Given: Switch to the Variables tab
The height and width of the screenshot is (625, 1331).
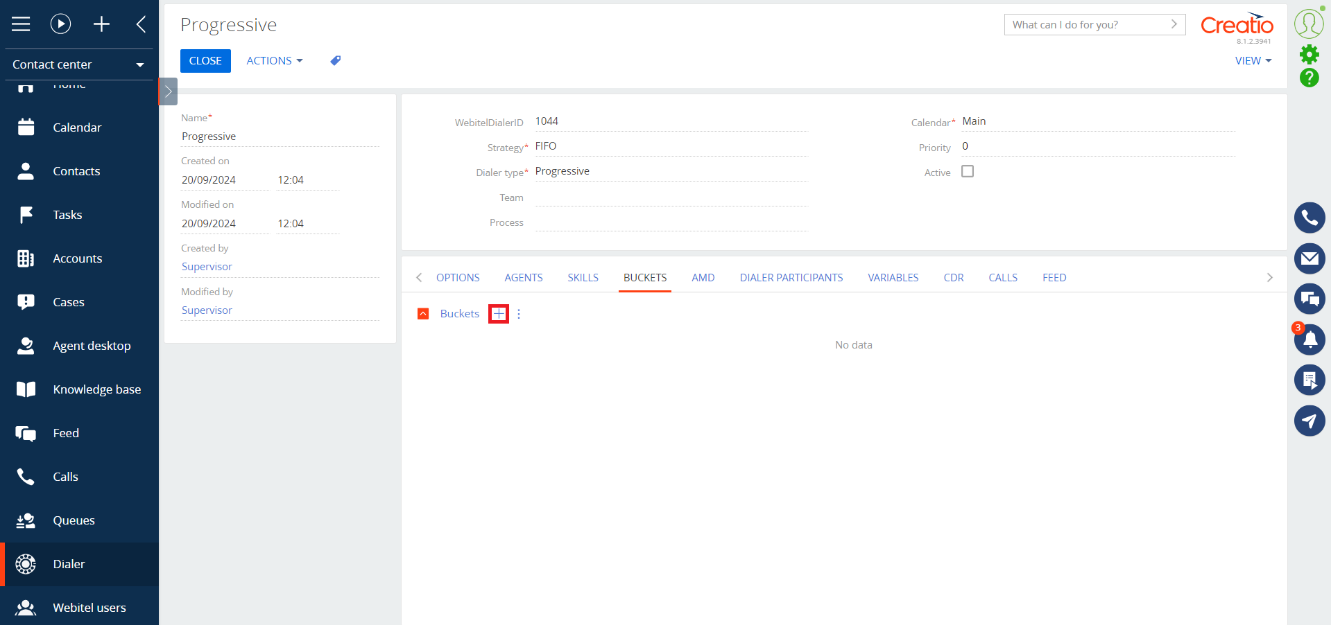Looking at the screenshot, I should (893, 278).
